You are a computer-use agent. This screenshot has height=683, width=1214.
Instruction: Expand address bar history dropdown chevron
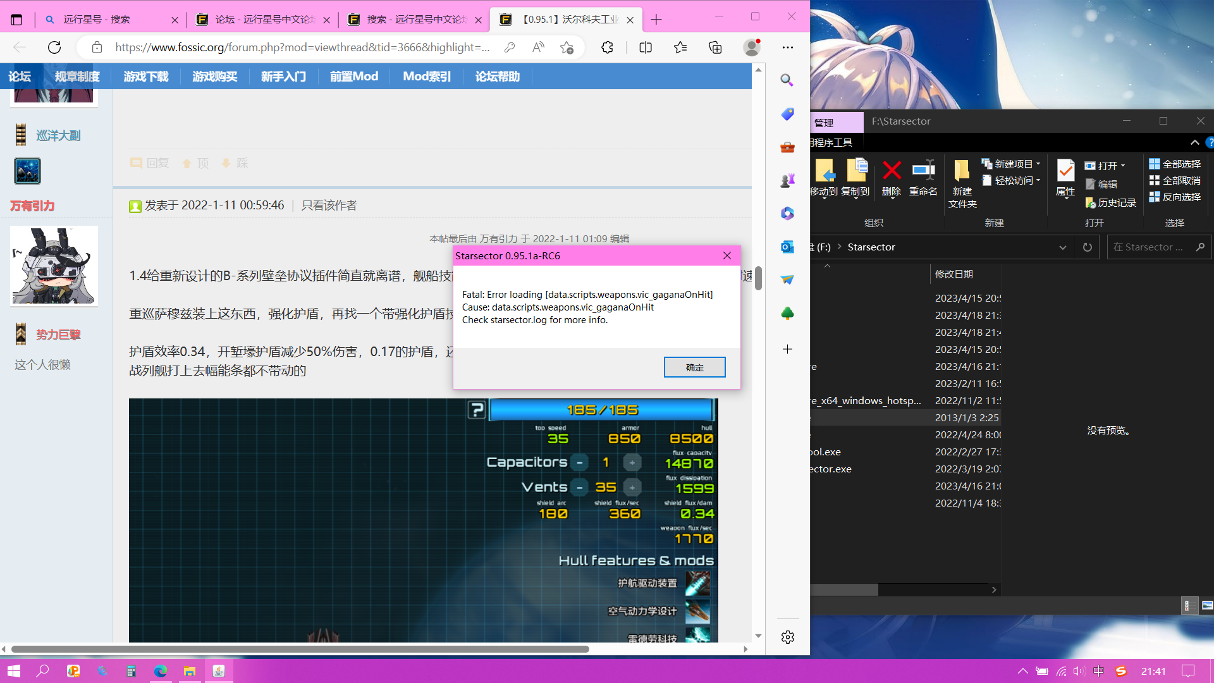(1063, 247)
